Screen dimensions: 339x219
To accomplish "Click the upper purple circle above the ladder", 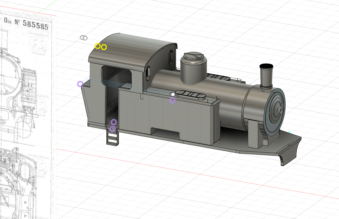I will tap(114, 122).
